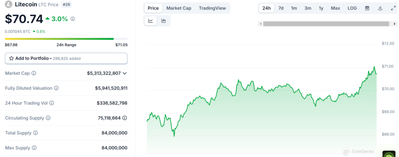Open the TradingView tab
The height and width of the screenshot is (157, 399).
coord(212,8)
